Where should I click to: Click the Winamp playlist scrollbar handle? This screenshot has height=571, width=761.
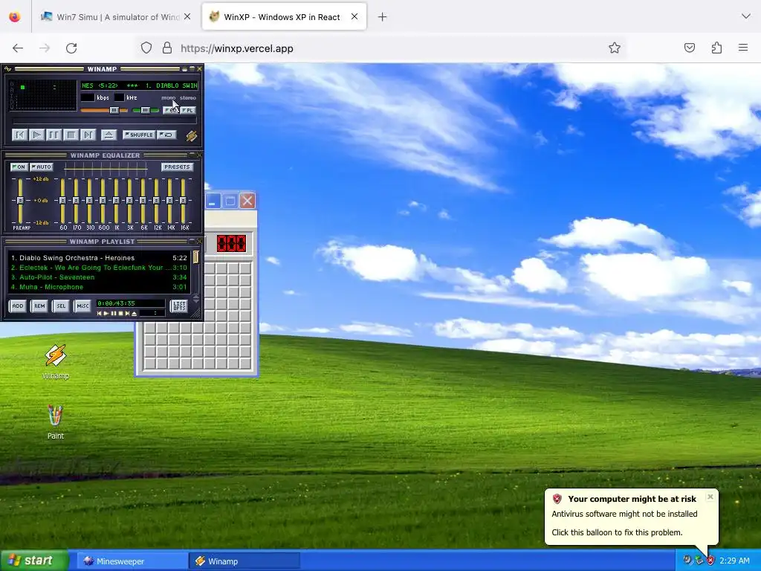pyautogui.click(x=195, y=257)
